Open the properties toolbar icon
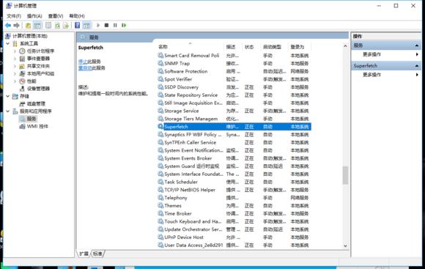The image size is (425, 269). point(48,25)
